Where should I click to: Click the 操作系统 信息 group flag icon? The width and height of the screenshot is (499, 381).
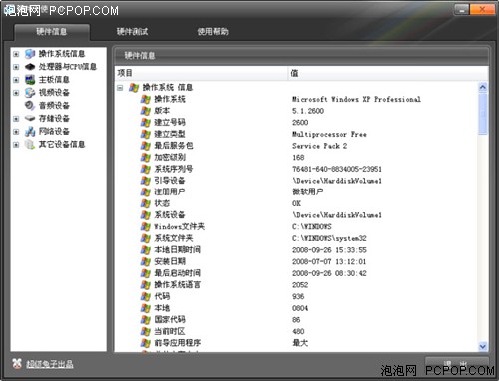click(x=134, y=88)
